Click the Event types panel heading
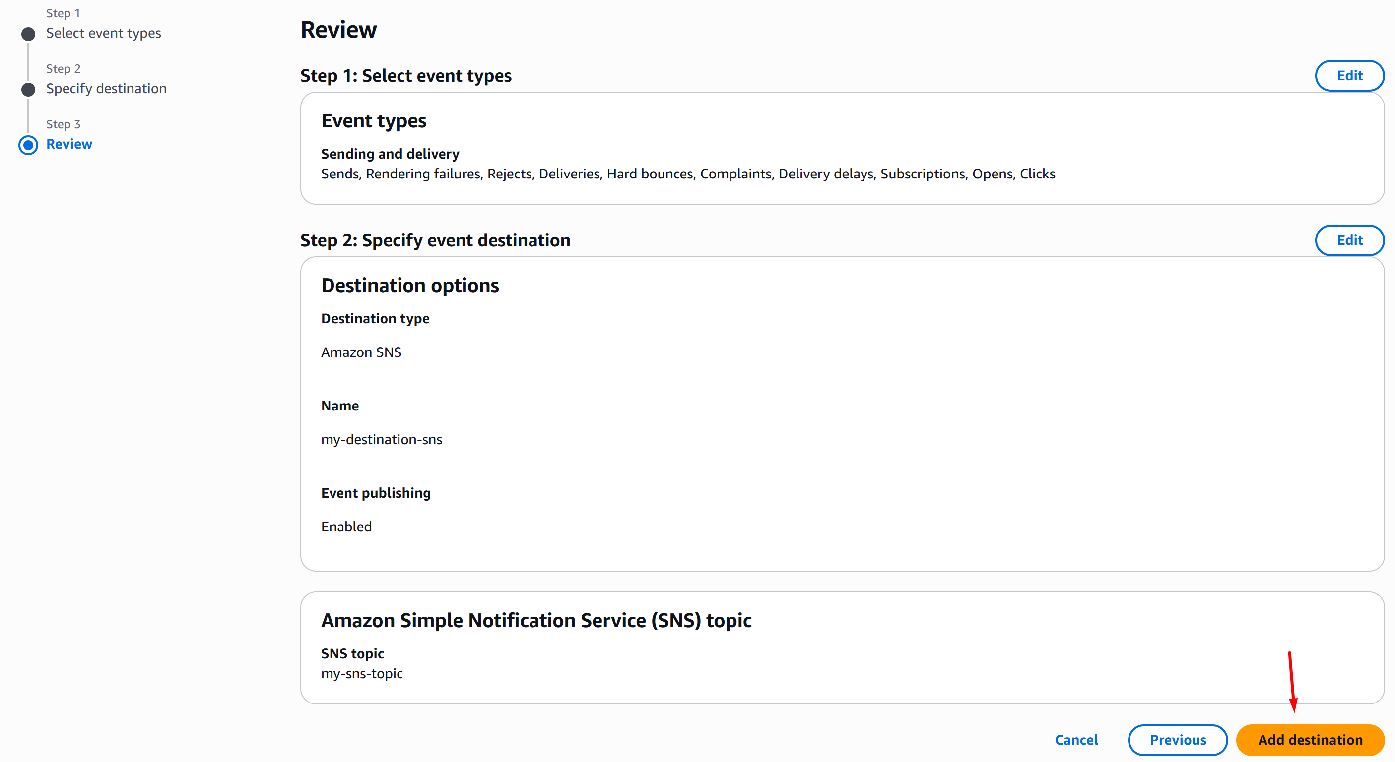This screenshot has height=762, width=1395. 374,120
